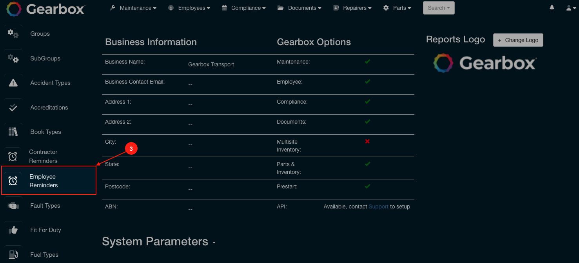The image size is (579, 263).
Task: Click the Book Types books icon
Action: [x=13, y=131]
